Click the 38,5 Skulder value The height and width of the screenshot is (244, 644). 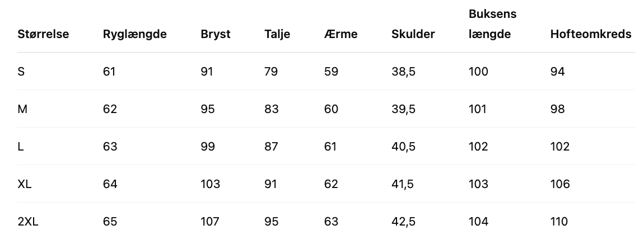pyautogui.click(x=403, y=72)
